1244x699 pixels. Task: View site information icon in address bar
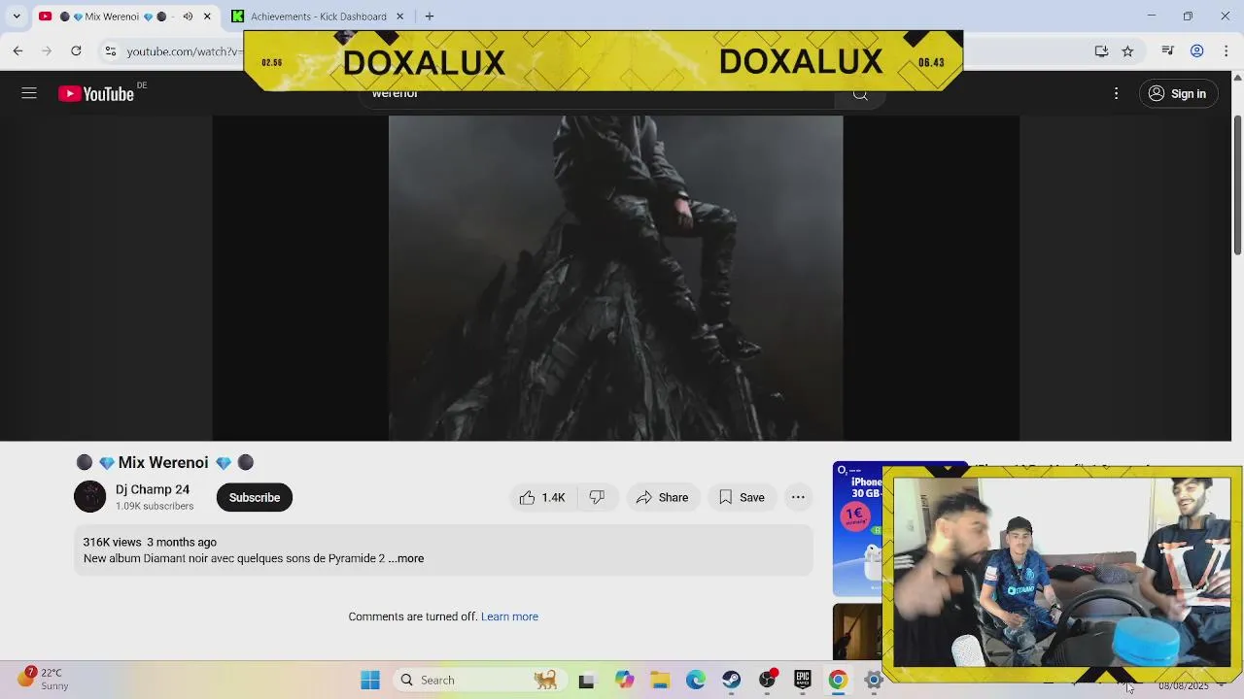tap(111, 50)
